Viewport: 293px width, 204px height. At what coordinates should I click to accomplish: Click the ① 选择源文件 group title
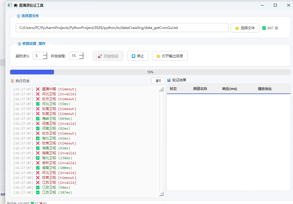point(28,16)
